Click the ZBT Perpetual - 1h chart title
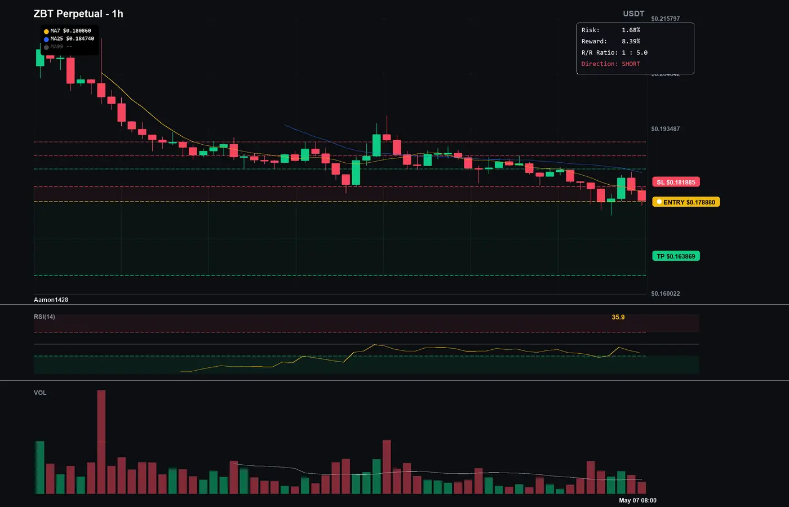This screenshot has height=507, width=789. tap(78, 14)
